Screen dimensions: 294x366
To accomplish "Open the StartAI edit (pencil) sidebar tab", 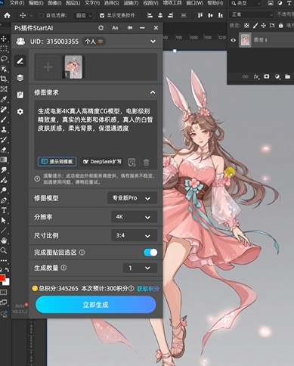I will click(20, 61).
